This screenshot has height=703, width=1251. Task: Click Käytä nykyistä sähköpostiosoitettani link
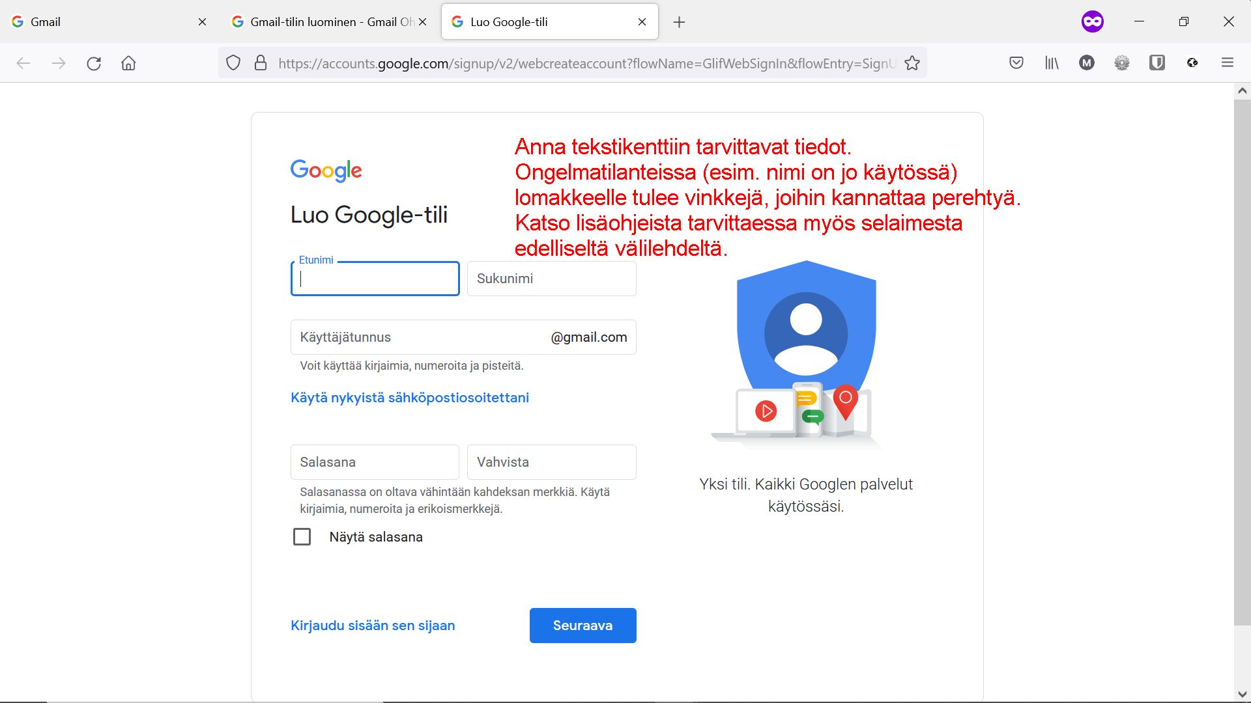pyautogui.click(x=410, y=398)
